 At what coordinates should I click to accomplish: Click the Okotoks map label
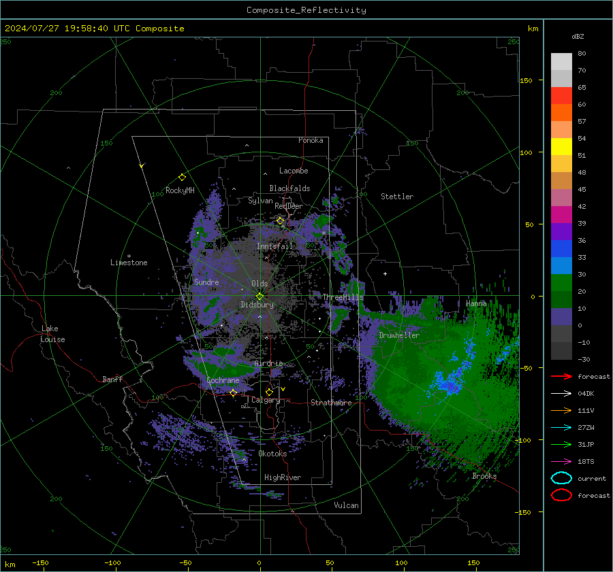(x=272, y=454)
